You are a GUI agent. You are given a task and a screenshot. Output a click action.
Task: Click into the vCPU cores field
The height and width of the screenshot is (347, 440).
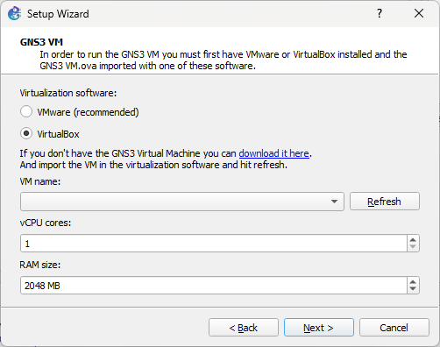(x=213, y=244)
